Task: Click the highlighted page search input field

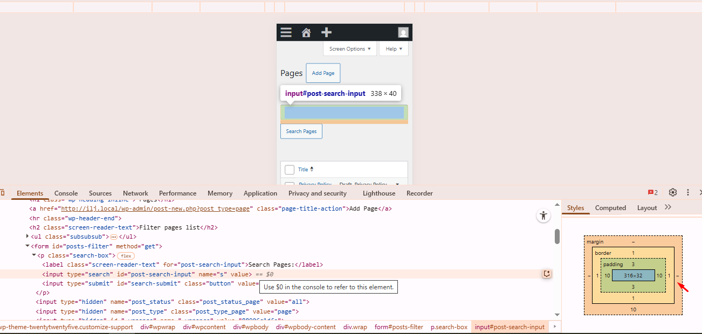Action: tap(344, 113)
